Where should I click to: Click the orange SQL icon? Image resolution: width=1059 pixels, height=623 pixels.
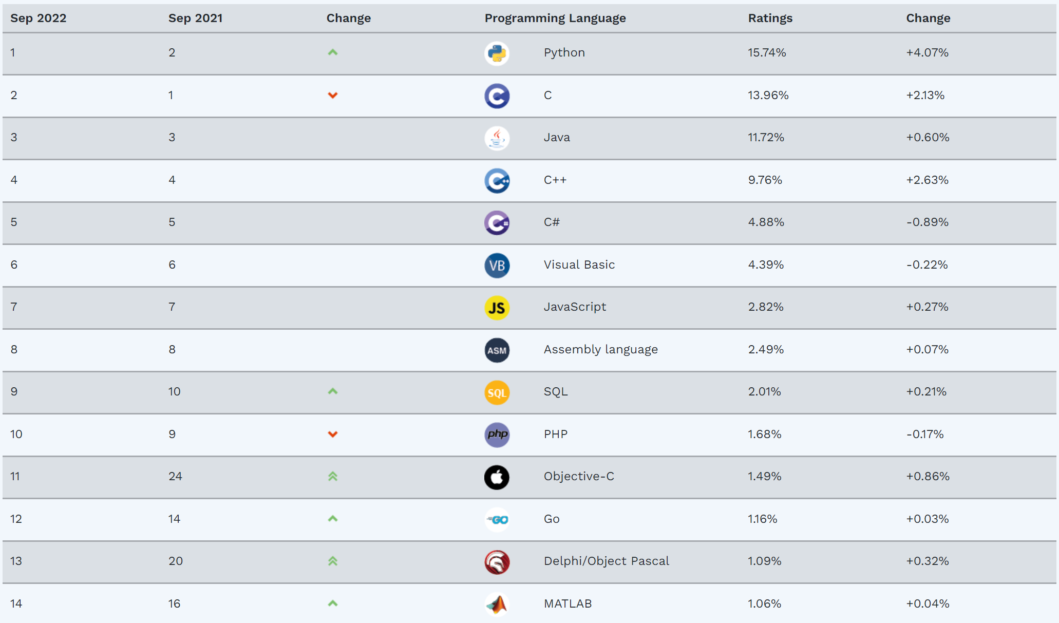click(x=497, y=392)
